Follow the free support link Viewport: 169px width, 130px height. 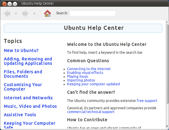tap(147, 101)
